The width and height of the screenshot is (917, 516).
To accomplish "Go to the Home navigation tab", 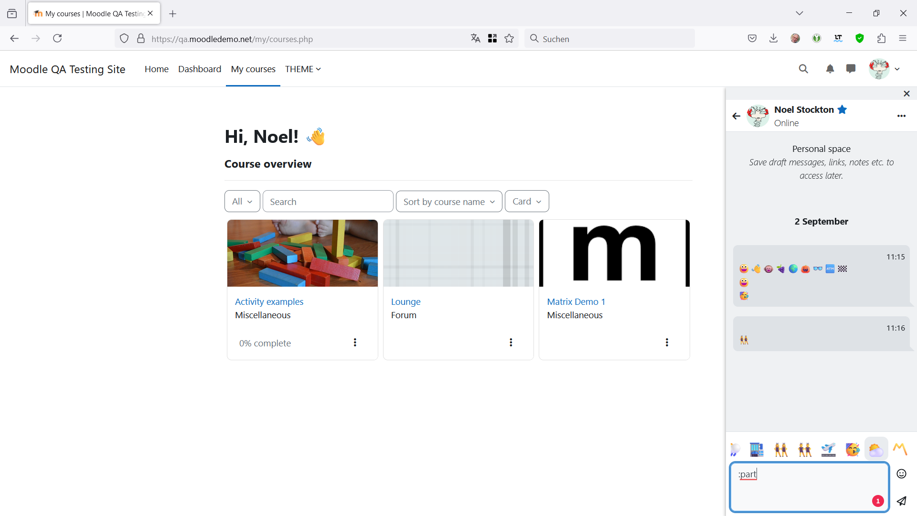I will [157, 69].
